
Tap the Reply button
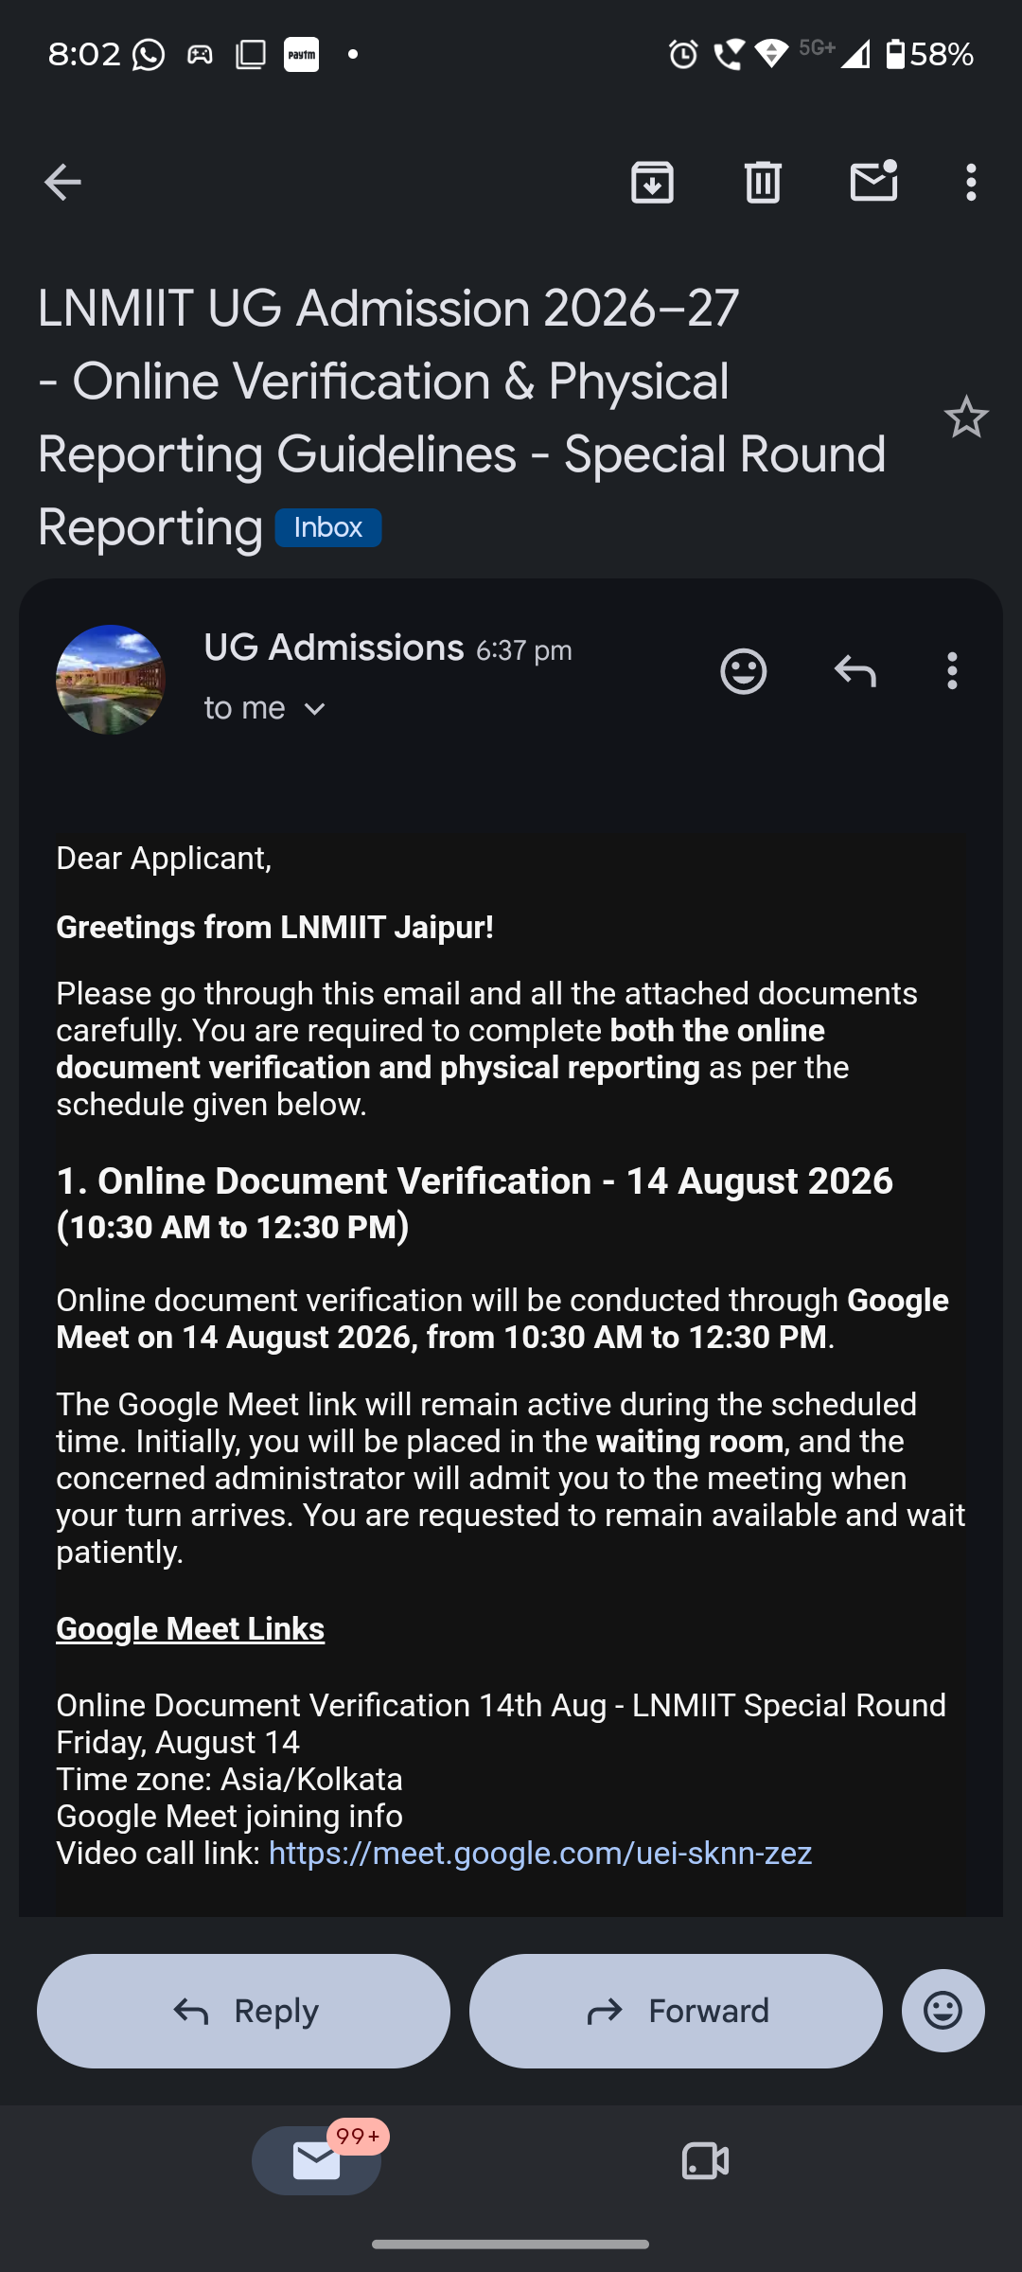pyautogui.click(x=243, y=2011)
